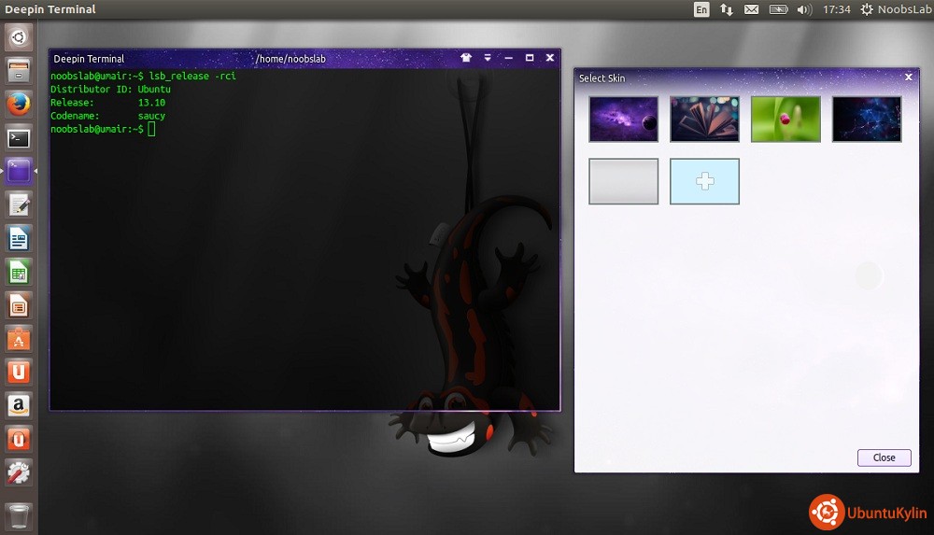
Task: Open LibreOffice Calc from launcher
Action: [x=19, y=272]
